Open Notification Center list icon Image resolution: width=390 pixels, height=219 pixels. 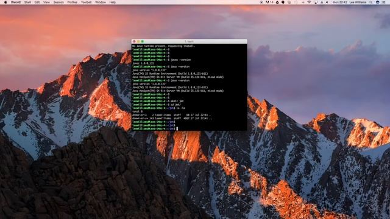click(384, 2)
